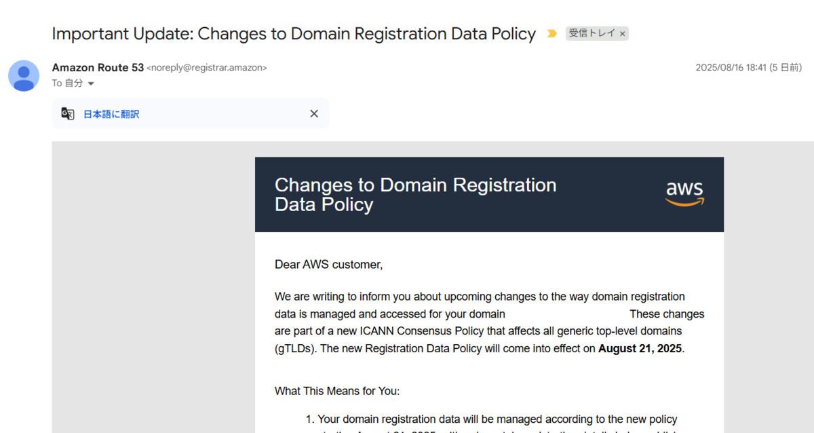814x433 pixels.
Task: Click the sender's profile avatar
Action: coord(24,75)
